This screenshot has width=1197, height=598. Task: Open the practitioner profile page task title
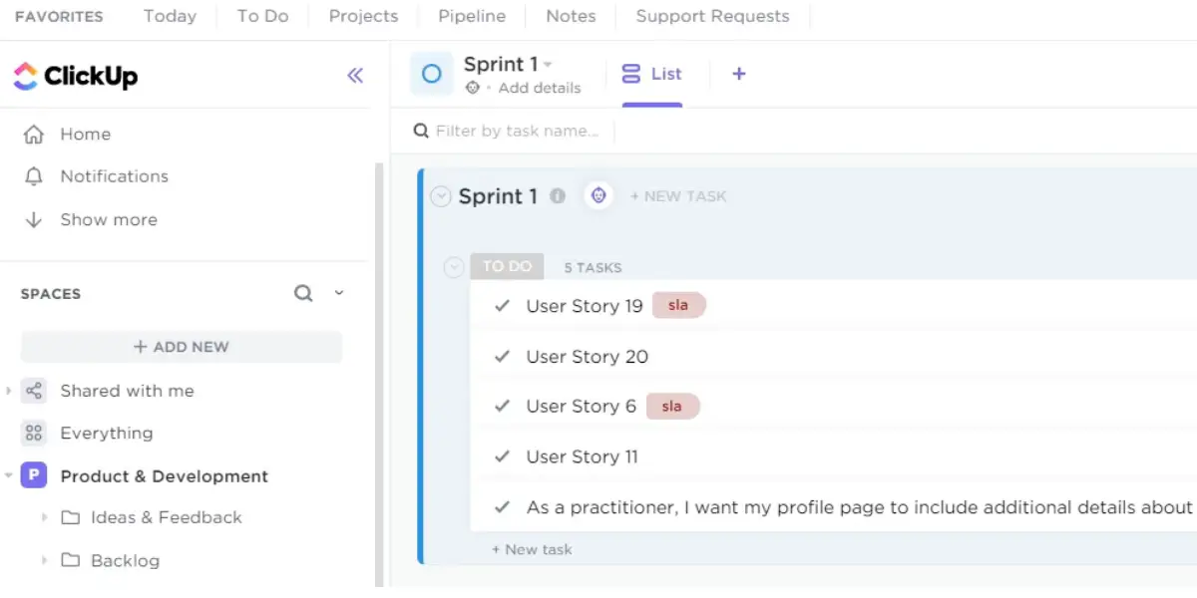point(860,507)
